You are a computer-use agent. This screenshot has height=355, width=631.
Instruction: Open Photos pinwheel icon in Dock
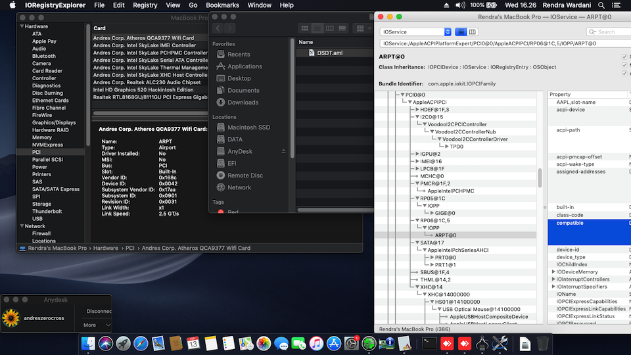pos(264,344)
